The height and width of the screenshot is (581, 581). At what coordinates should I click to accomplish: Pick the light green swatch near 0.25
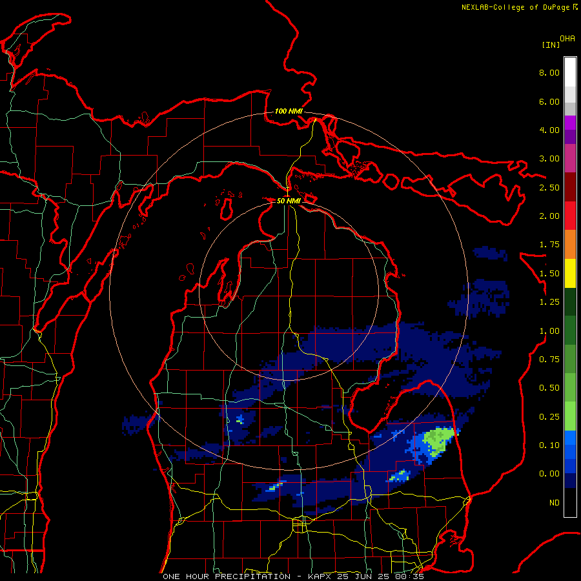(x=570, y=416)
